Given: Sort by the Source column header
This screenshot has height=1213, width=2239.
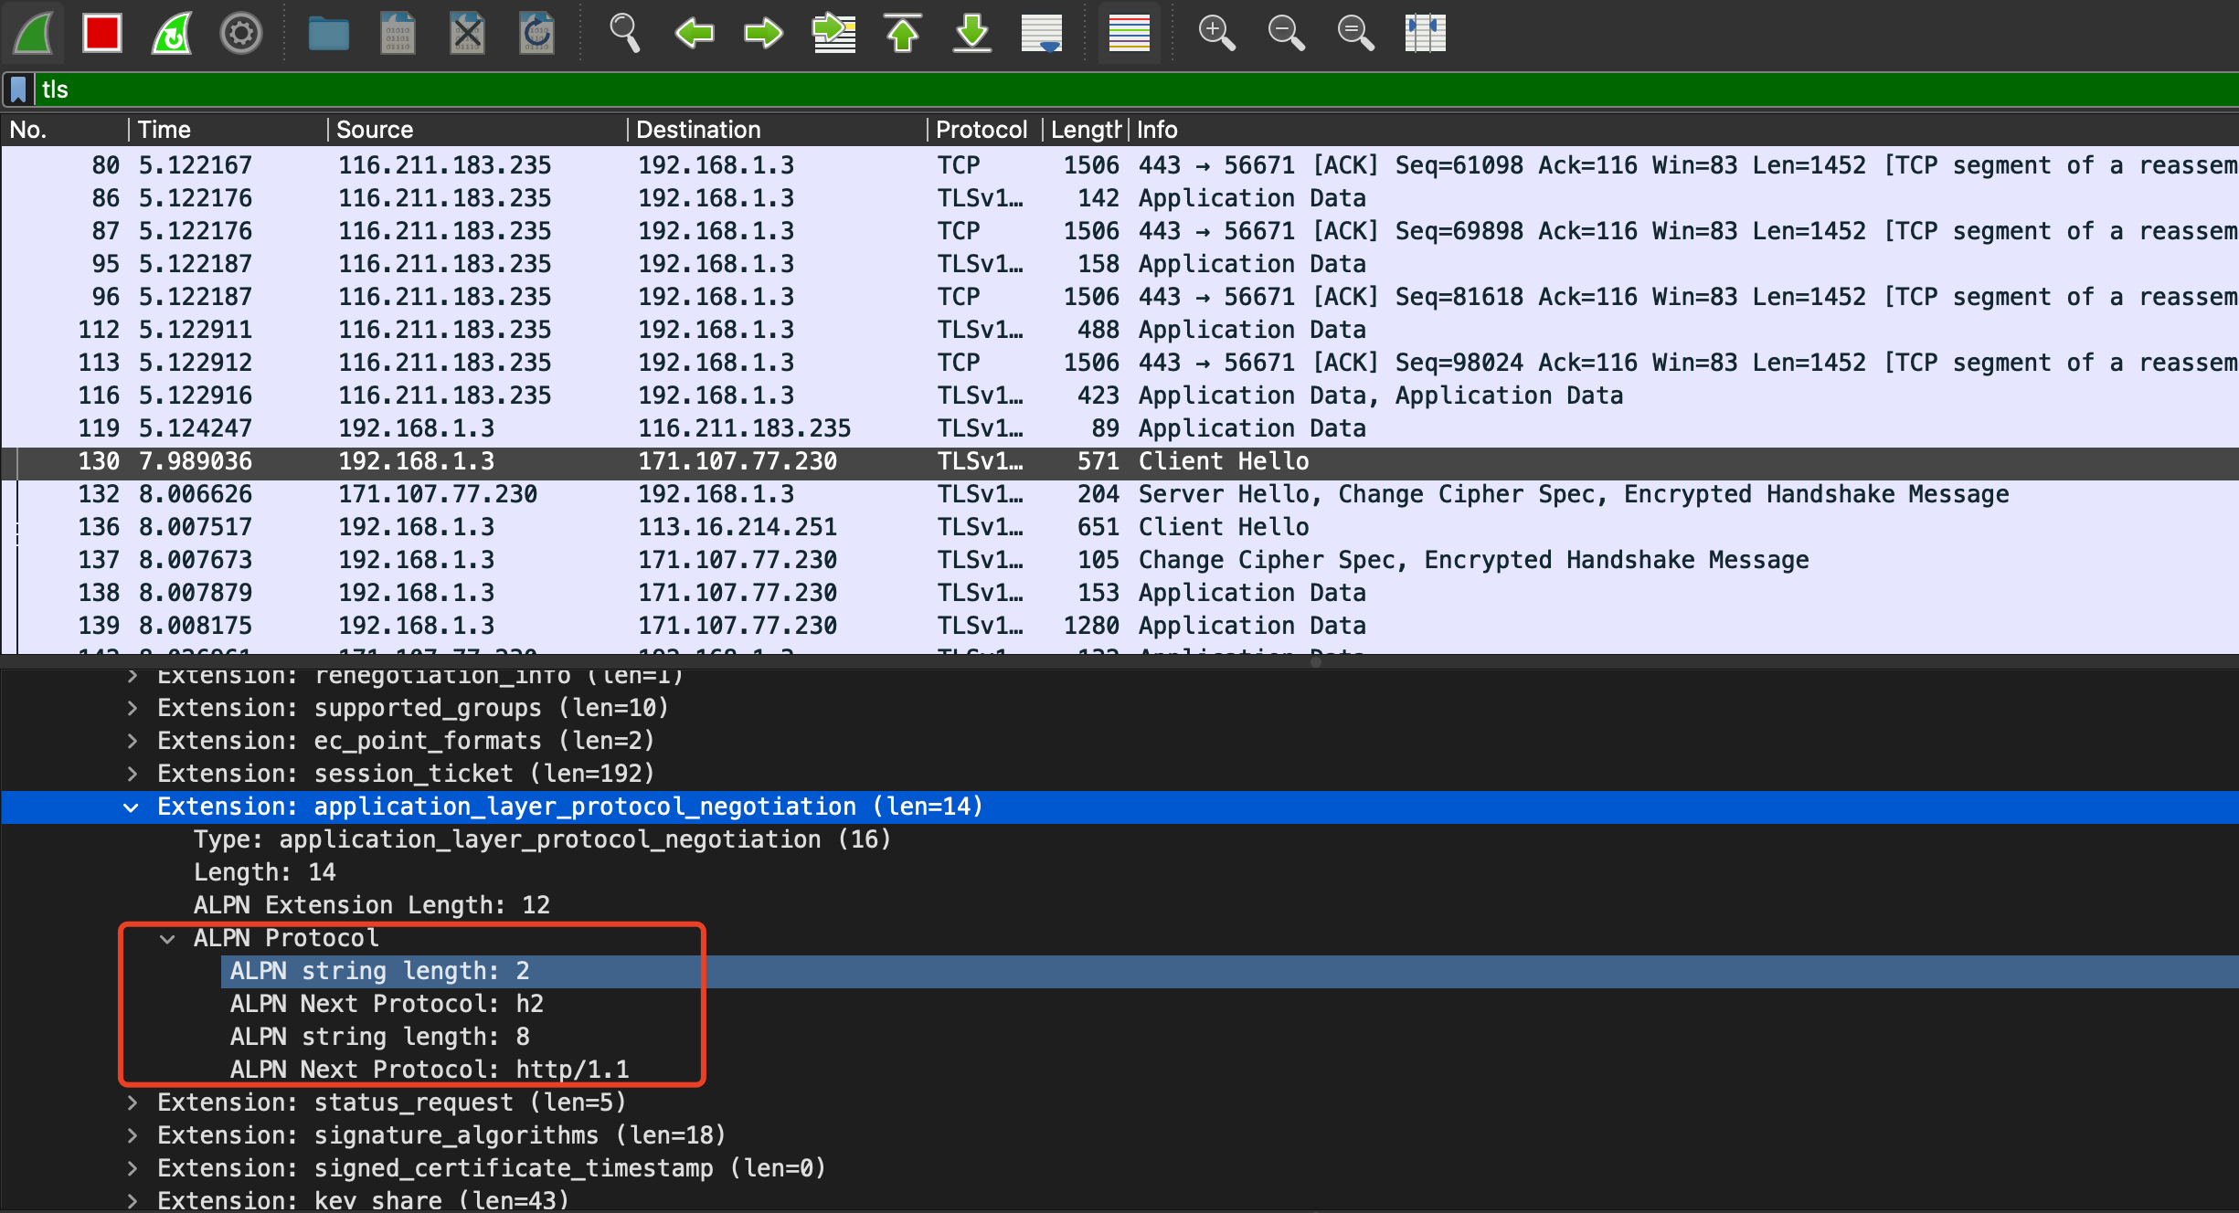Looking at the screenshot, I should pos(375,130).
